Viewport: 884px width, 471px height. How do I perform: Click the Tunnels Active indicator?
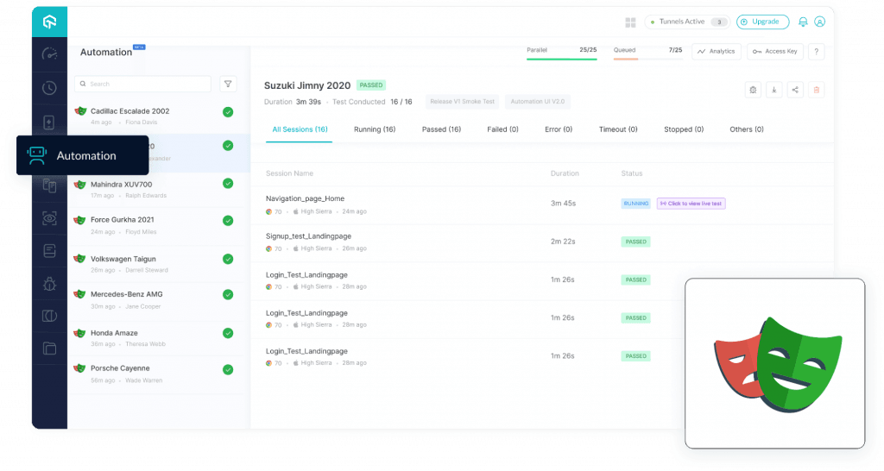687,22
